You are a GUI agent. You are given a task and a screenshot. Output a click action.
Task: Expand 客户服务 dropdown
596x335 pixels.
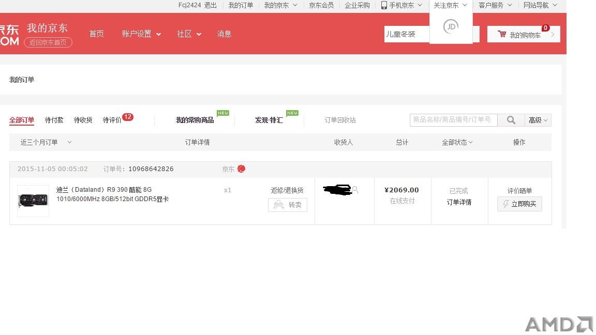point(495,5)
